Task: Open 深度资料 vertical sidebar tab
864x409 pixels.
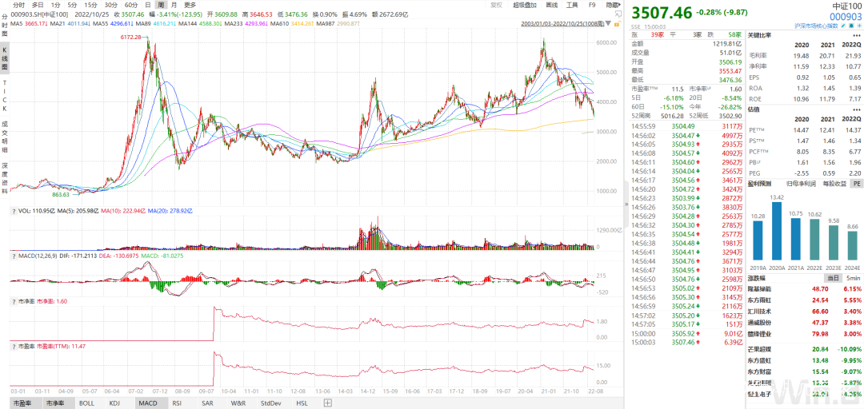Action: pos(5,178)
